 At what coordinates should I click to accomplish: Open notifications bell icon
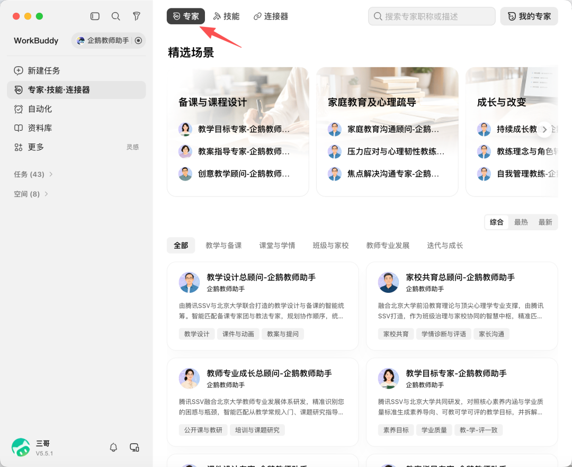pos(113,447)
